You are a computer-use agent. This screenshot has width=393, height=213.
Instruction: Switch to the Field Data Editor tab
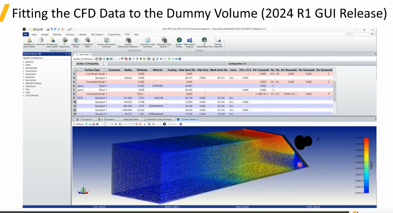pyautogui.click(x=130, y=119)
